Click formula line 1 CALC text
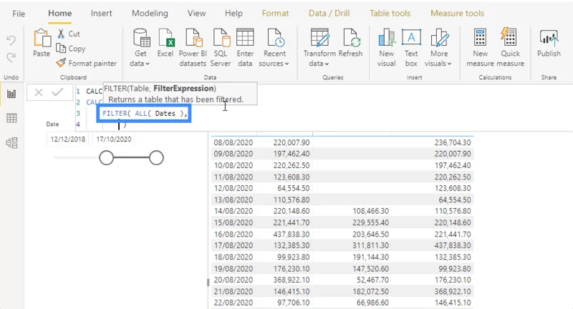The image size is (573, 309). point(94,92)
